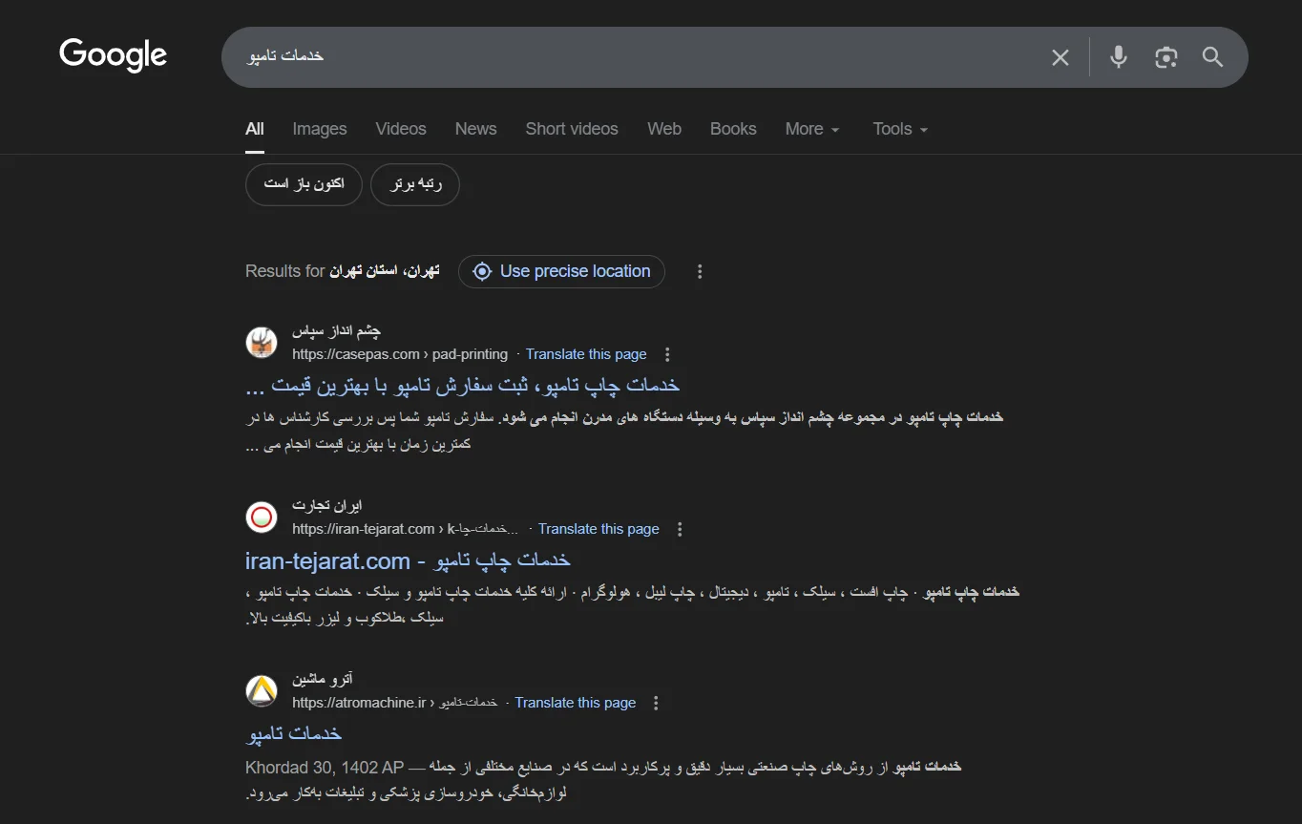Click Use precise location button
This screenshot has height=824, width=1302.
(561, 272)
